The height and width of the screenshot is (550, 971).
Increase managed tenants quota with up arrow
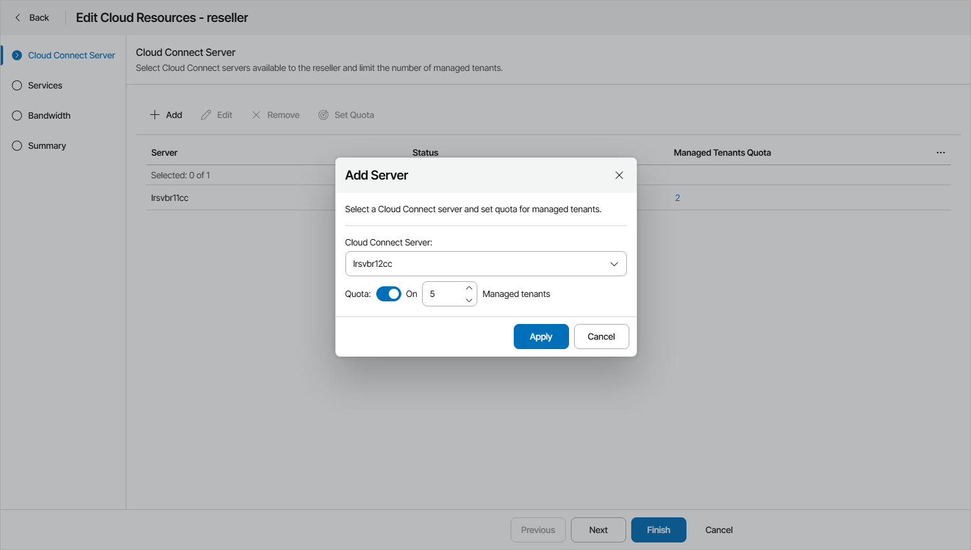pyautogui.click(x=469, y=288)
